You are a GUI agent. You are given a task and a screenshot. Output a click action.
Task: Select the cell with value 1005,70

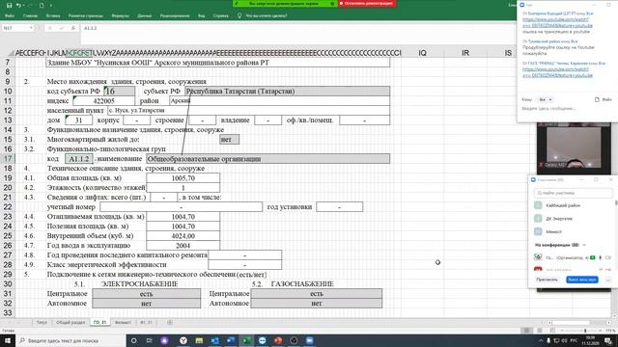point(183,177)
